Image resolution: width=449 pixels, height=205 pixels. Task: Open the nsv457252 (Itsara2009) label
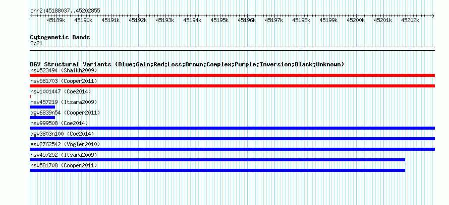point(64,155)
